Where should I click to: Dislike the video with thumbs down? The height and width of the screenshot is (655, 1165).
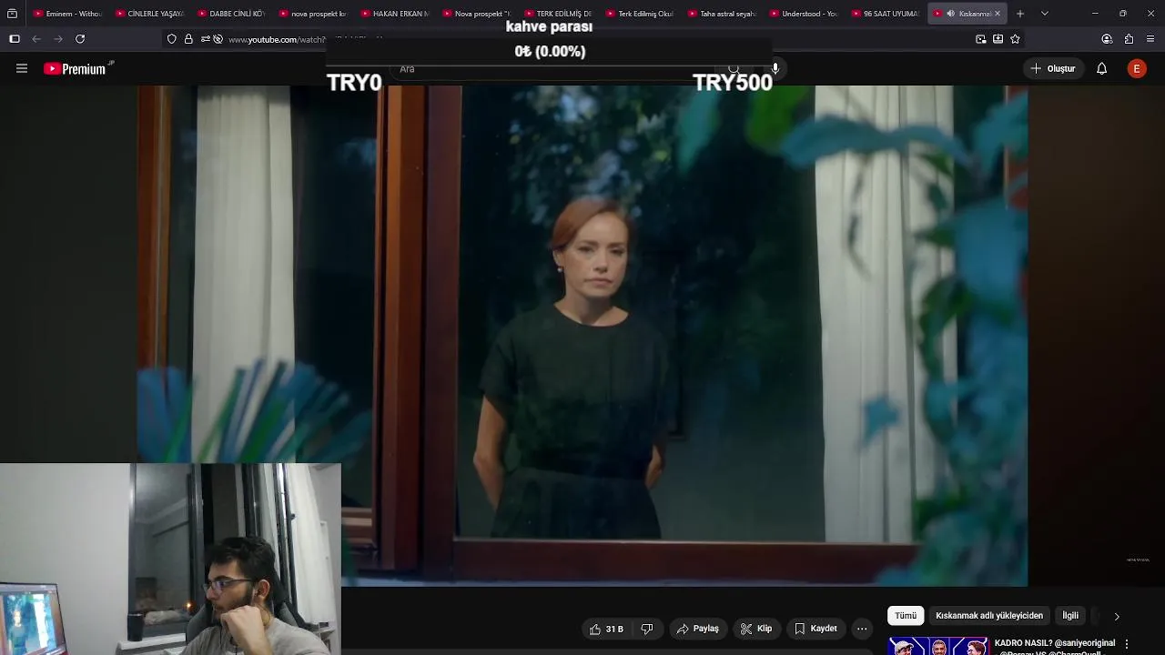click(x=647, y=629)
